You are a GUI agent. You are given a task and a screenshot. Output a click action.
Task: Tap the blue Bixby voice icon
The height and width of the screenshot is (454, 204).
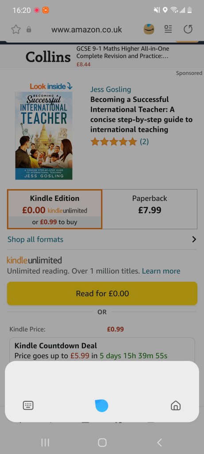click(102, 405)
